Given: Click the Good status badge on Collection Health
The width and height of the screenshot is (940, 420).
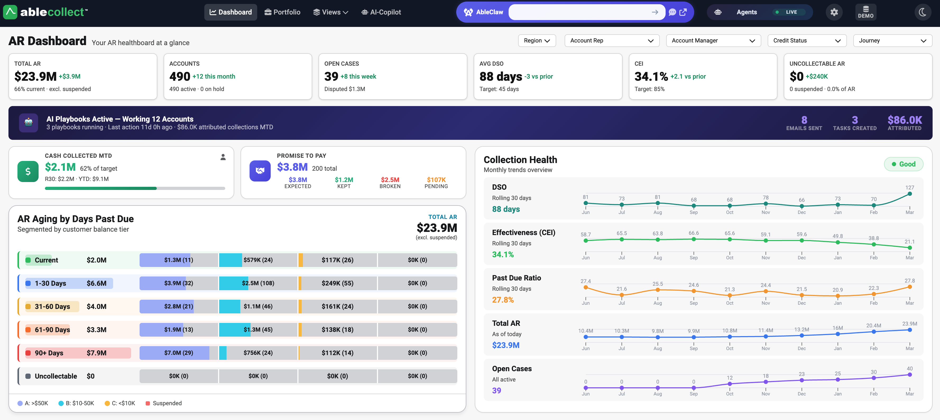Looking at the screenshot, I should pyautogui.click(x=904, y=164).
